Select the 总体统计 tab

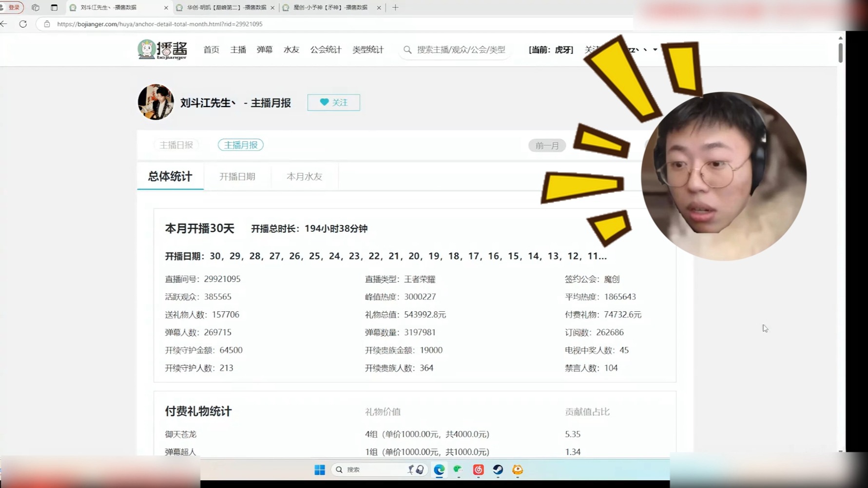click(x=170, y=176)
